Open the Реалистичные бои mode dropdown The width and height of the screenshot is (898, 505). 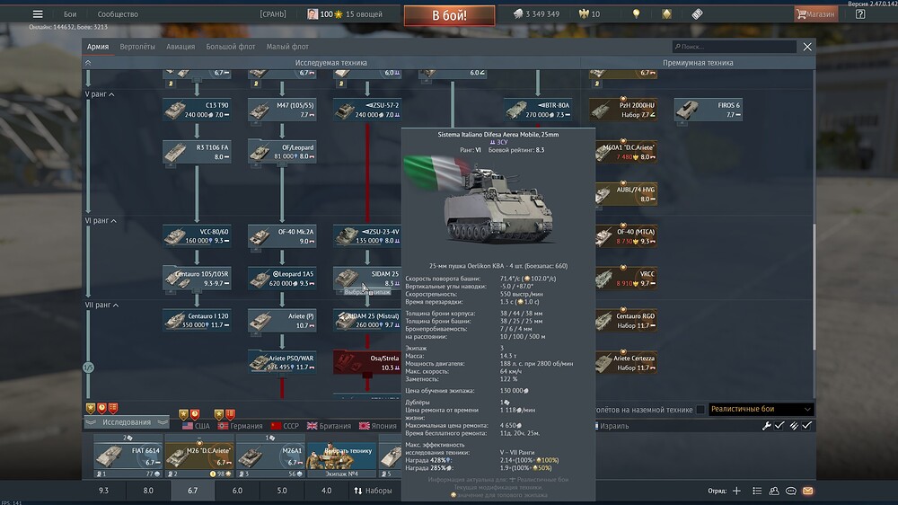coord(761,409)
